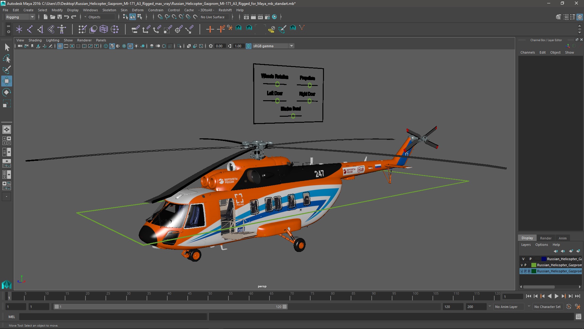Open the Create IK Handle tool
The height and width of the screenshot is (329, 584).
point(40,29)
